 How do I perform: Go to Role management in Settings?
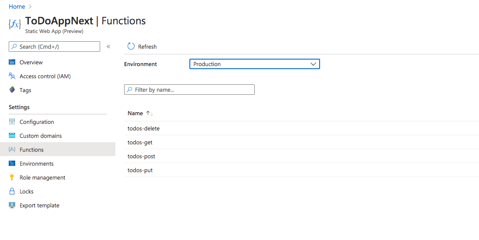[x=42, y=177]
